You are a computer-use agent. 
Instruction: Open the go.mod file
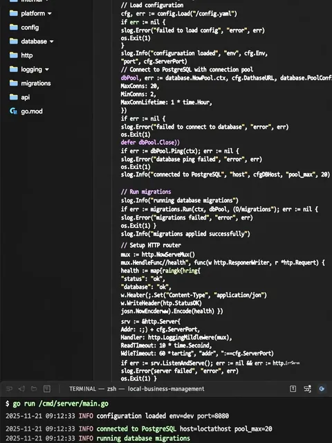(x=32, y=111)
